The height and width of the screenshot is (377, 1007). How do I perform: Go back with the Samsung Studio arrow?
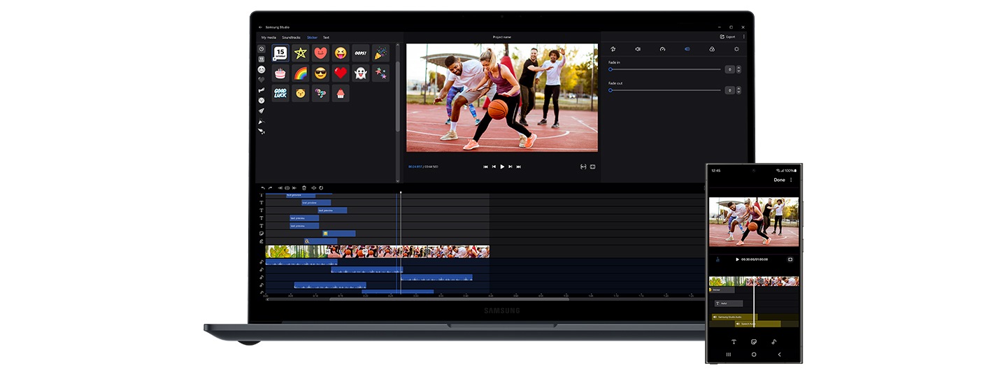[x=261, y=27]
